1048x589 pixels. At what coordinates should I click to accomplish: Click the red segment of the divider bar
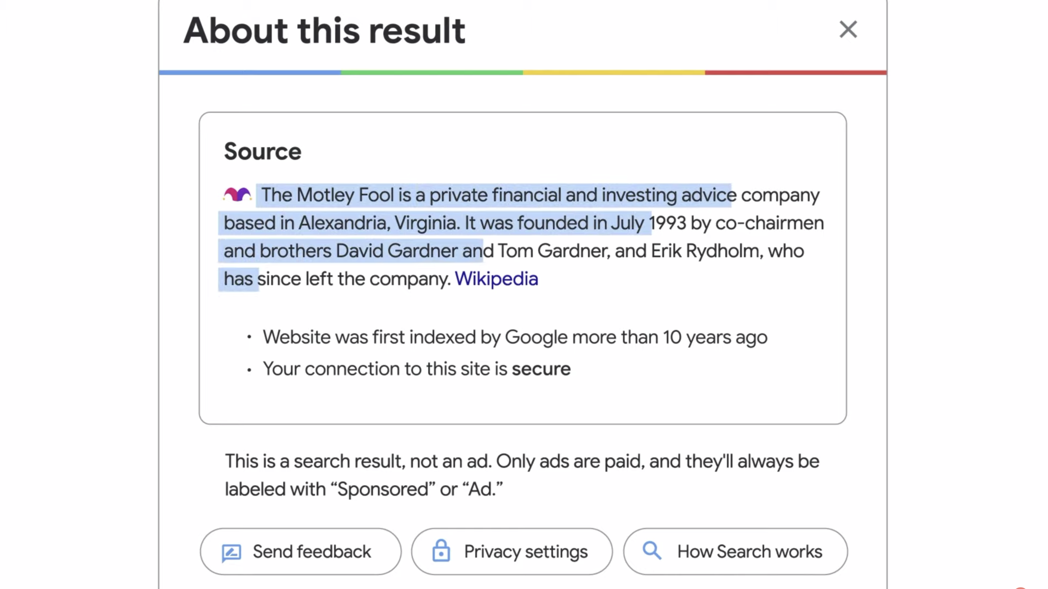pos(796,73)
